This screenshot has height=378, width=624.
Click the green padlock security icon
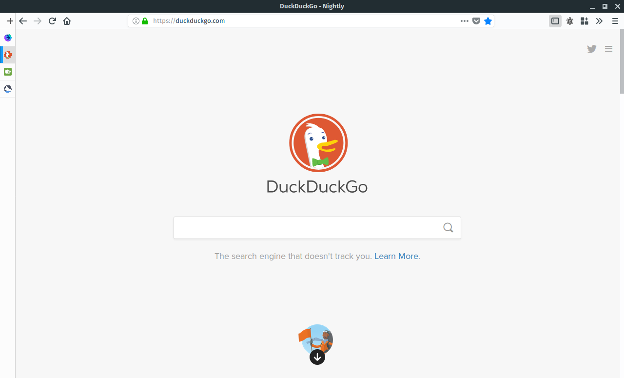tap(144, 21)
